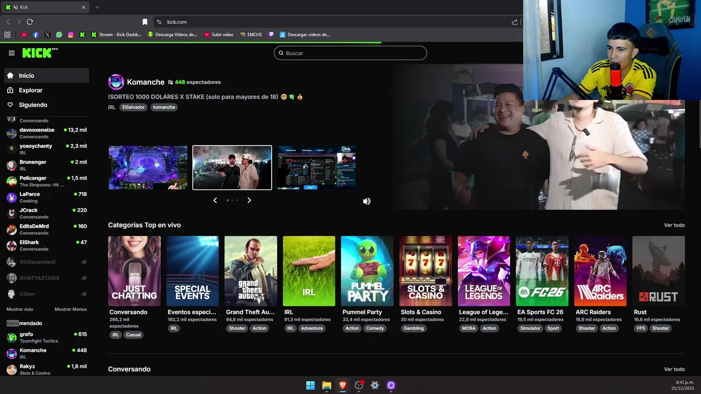
Task: Open the Inicio sidebar item
Action: [x=47, y=76]
